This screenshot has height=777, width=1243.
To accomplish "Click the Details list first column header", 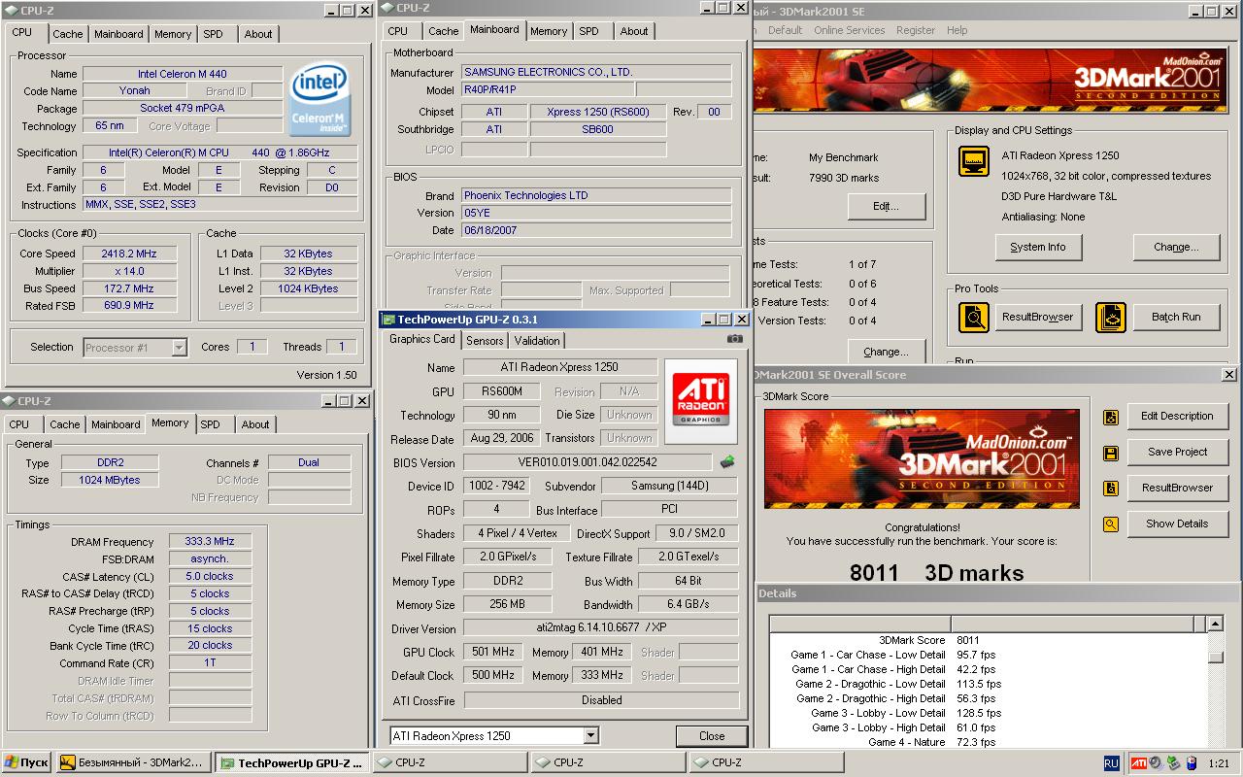I will (860, 624).
